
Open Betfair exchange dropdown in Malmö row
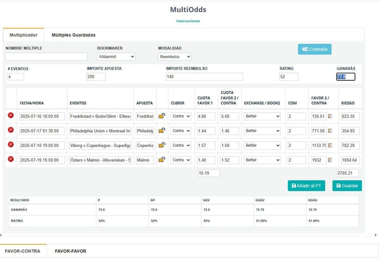pyautogui.click(x=262, y=160)
